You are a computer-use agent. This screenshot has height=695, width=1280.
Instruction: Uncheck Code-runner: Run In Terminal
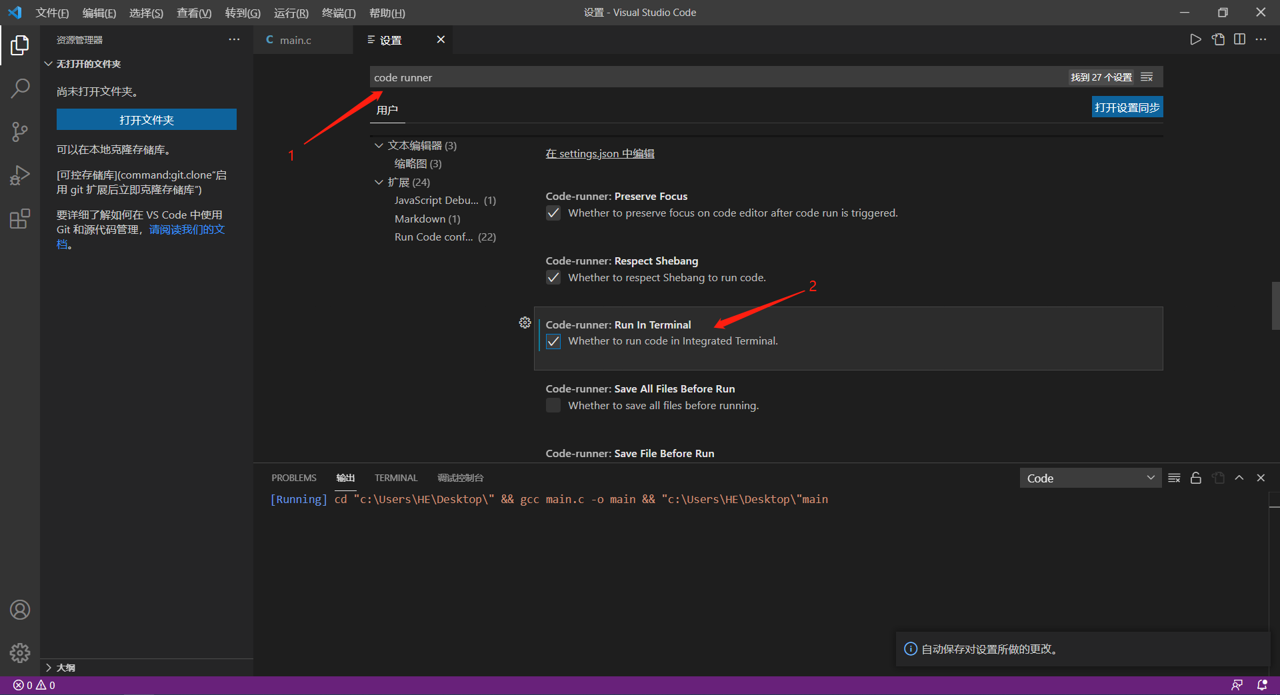click(553, 341)
